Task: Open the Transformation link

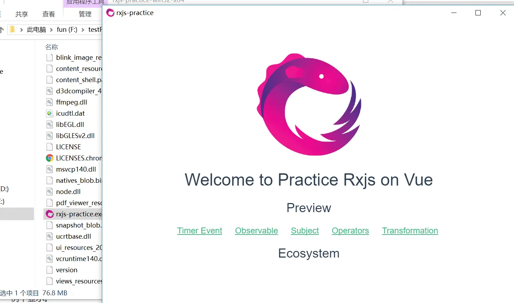Action: click(x=410, y=231)
